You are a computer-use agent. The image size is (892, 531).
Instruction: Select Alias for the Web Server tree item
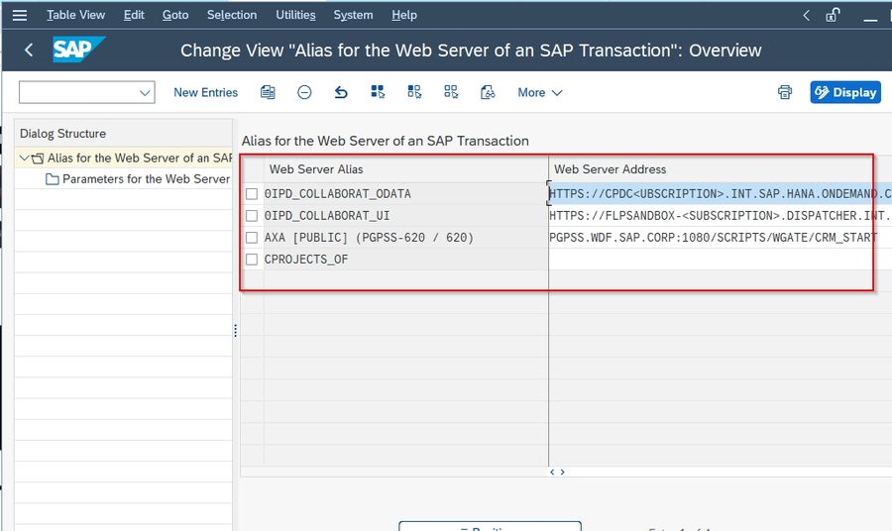pos(140,159)
